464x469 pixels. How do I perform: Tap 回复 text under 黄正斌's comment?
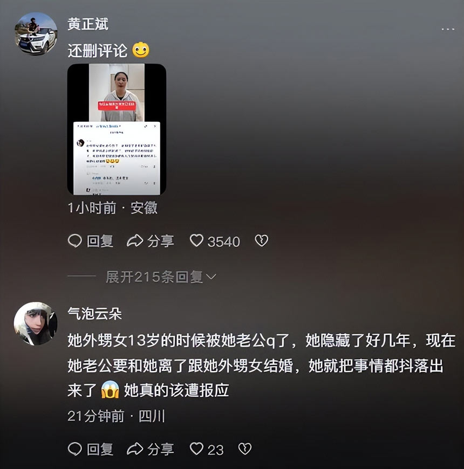tap(100, 241)
